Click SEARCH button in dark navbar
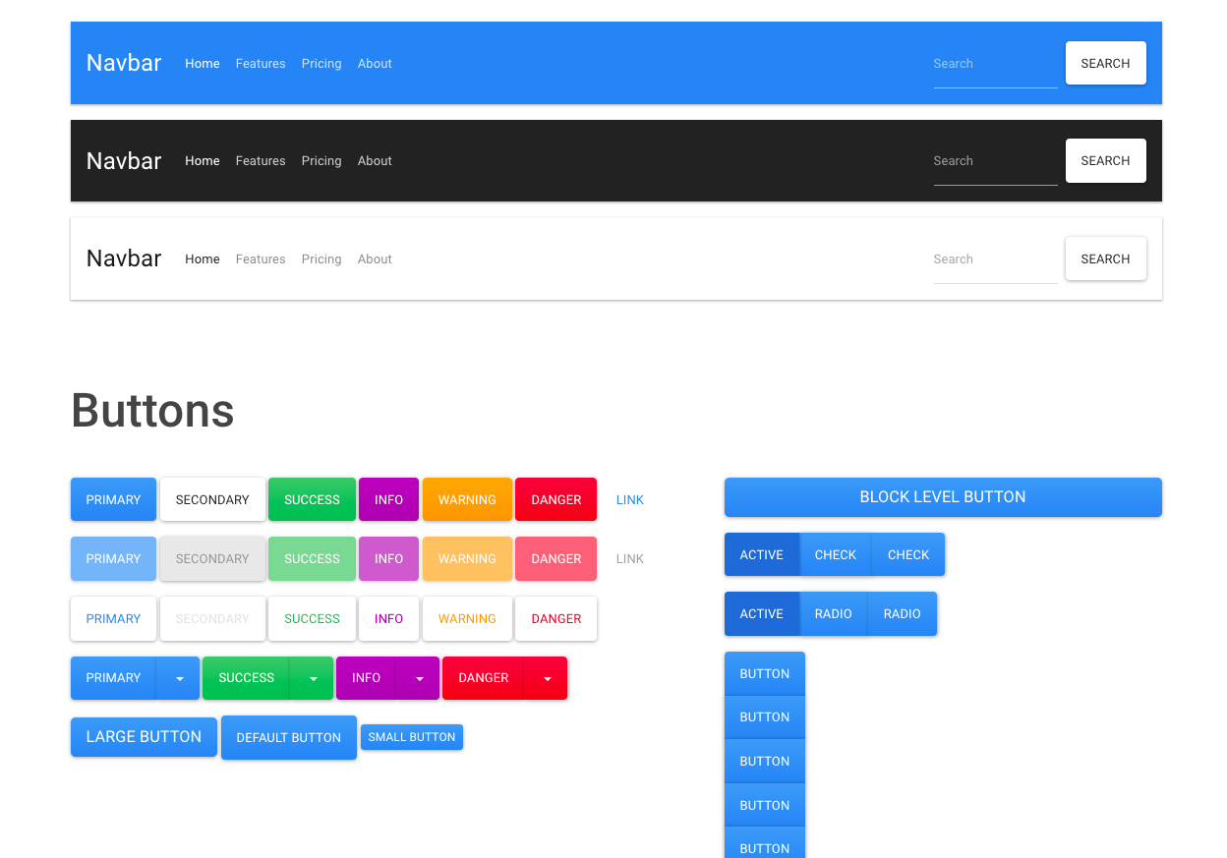Viewport: 1227px width, 858px height. [1105, 160]
